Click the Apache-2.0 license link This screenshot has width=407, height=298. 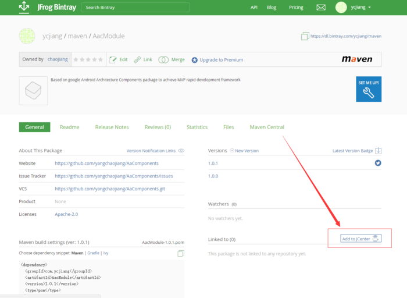[x=66, y=214]
